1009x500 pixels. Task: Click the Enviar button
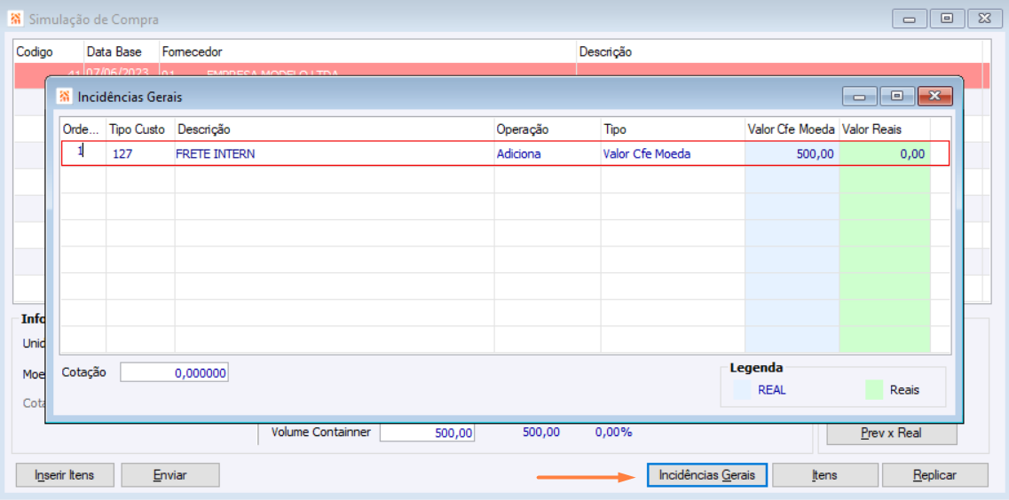tap(169, 475)
